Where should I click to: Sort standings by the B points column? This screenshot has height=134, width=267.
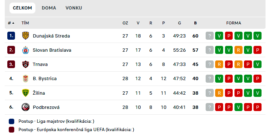click(x=195, y=23)
